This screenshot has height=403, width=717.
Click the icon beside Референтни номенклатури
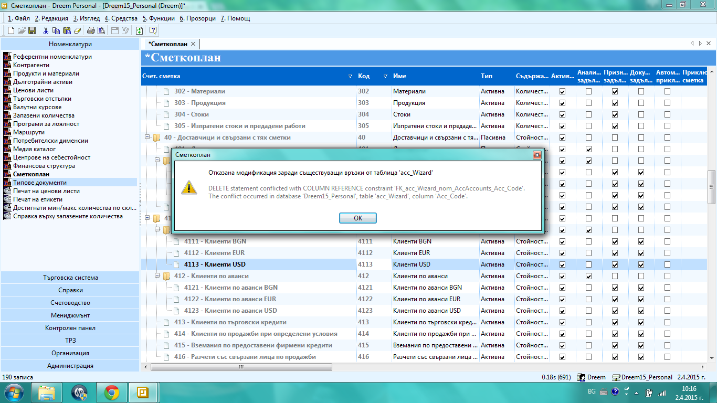pyautogui.click(x=7, y=57)
